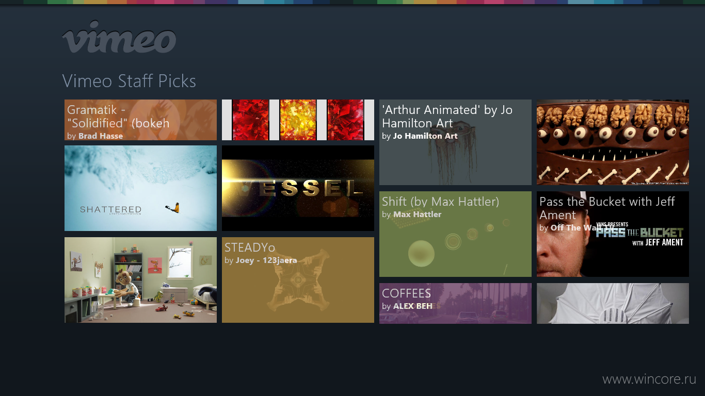Click Jo Hamilton Art author name
705x396 pixels.
click(x=425, y=136)
